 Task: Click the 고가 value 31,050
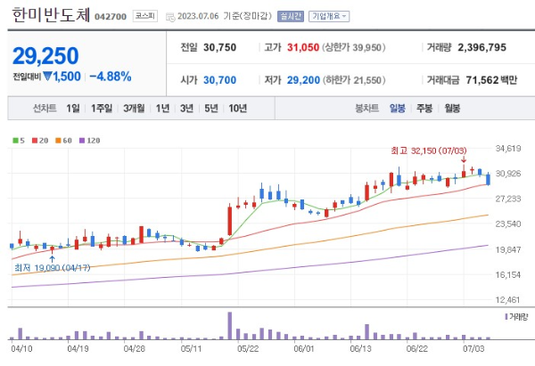click(303, 47)
